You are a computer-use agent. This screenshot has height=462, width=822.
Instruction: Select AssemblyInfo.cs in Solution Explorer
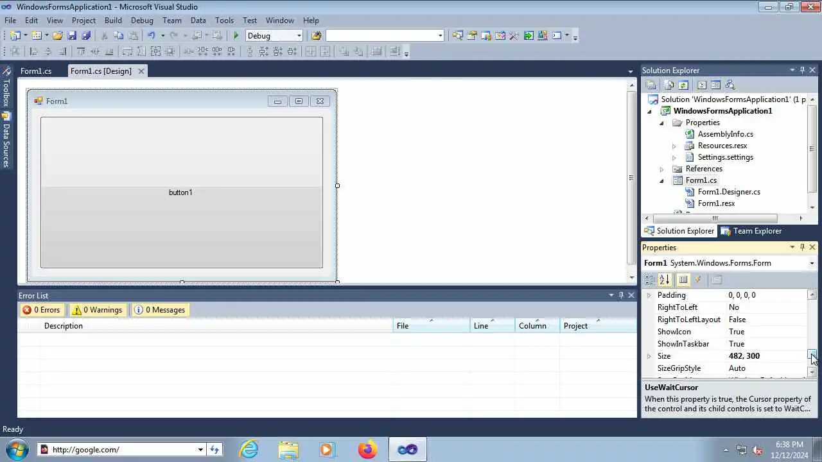pos(726,134)
